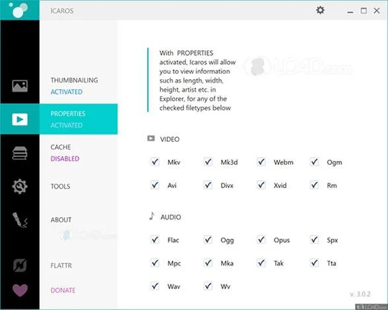Click the Icaros logo in the top-left corner

(x=18, y=10)
